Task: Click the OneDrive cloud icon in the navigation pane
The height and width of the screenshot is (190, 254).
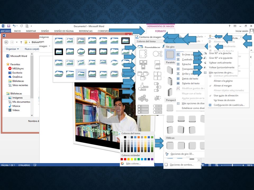Action: click(10, 77)
